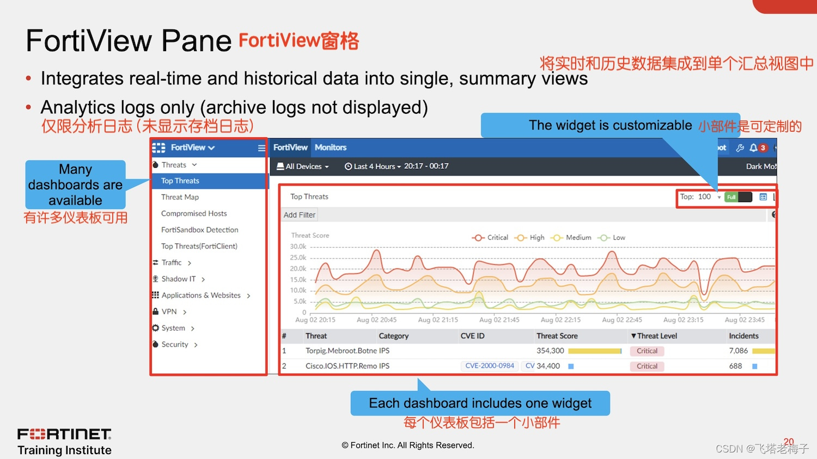Click the Top Threats widget title
Viewport: 817px width, 459px height.
309,197
